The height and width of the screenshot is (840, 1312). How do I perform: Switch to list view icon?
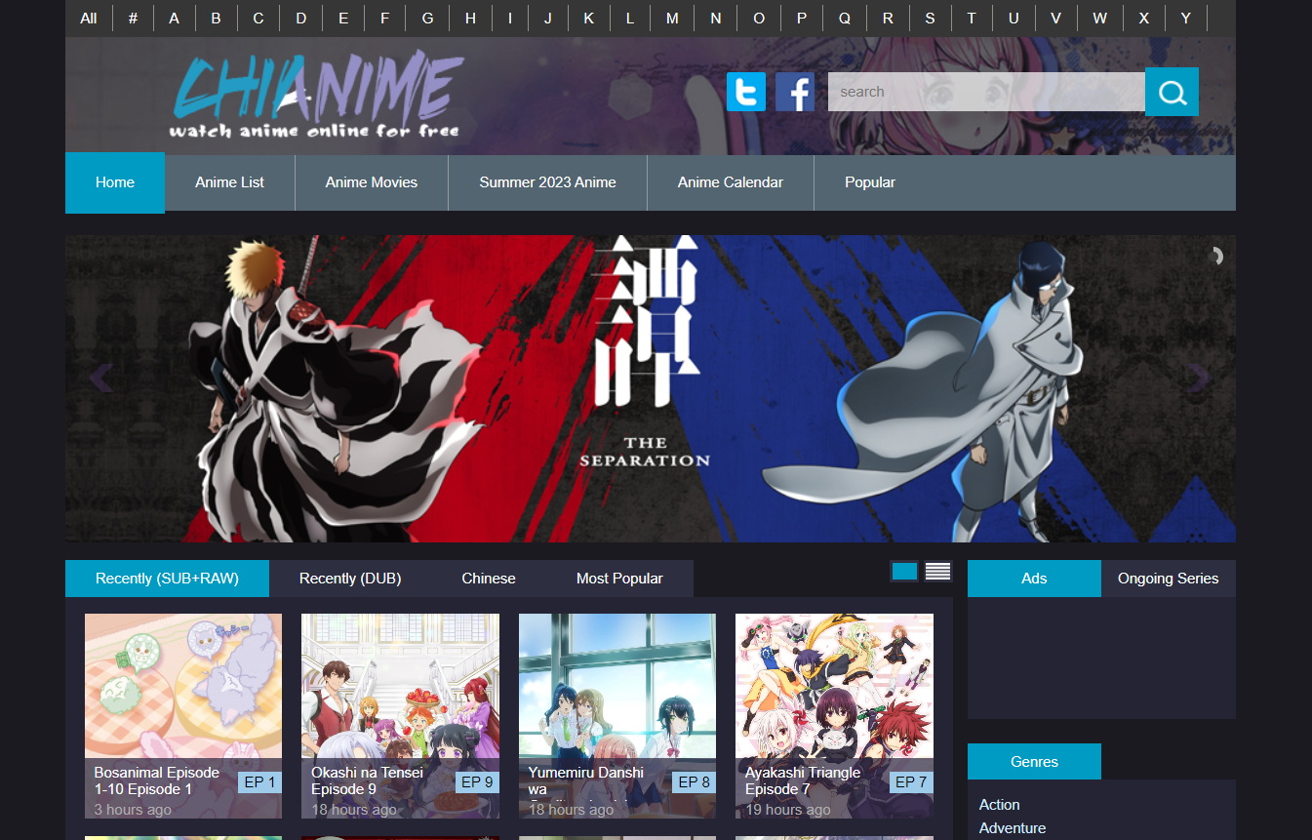pyautogui.click(x=937, y=572)
